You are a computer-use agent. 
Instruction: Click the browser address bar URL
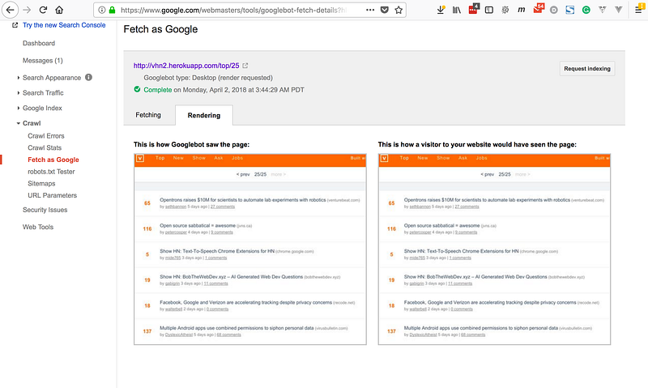coord(233,10)
